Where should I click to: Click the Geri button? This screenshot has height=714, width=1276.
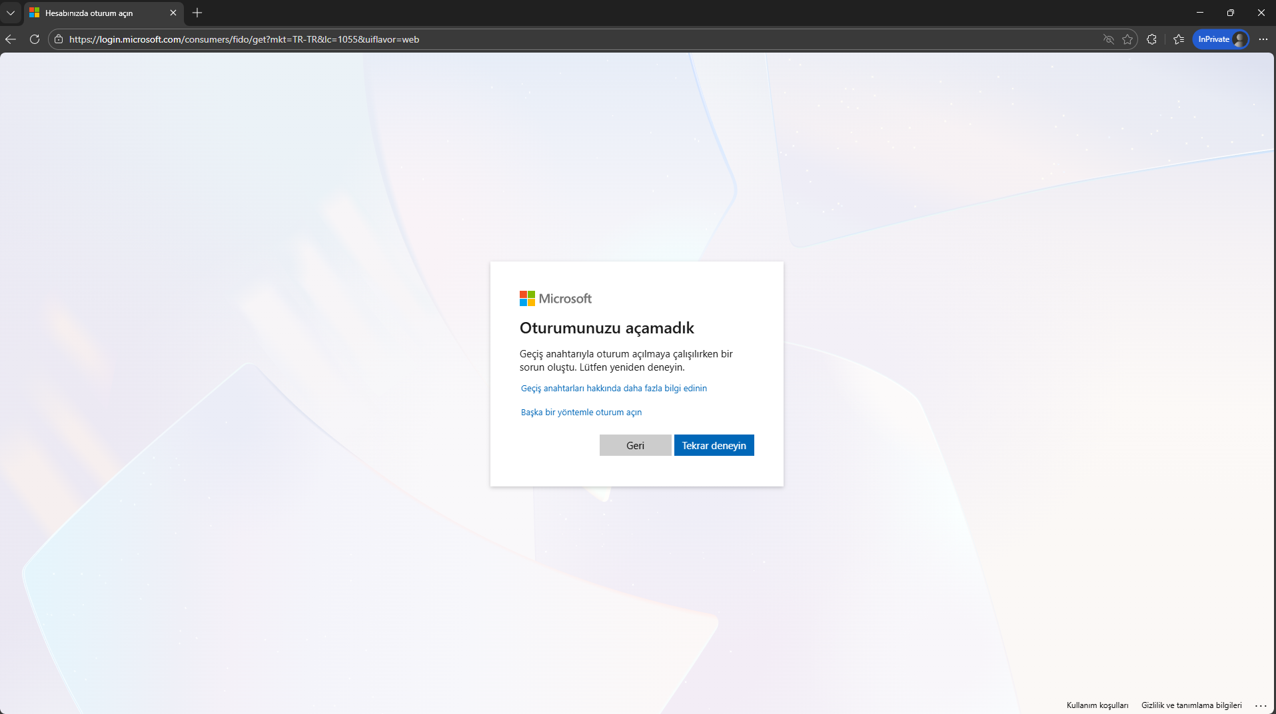click(636, 445)
